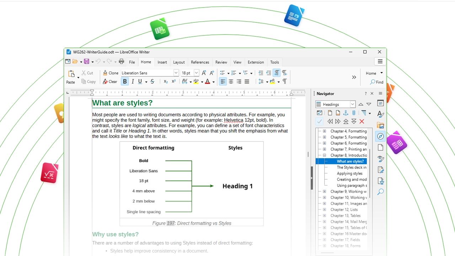Click the Increase Indent icon
The width and height of the screenshot is (455, 256).
pyautogui.click(x=261, y=73)
